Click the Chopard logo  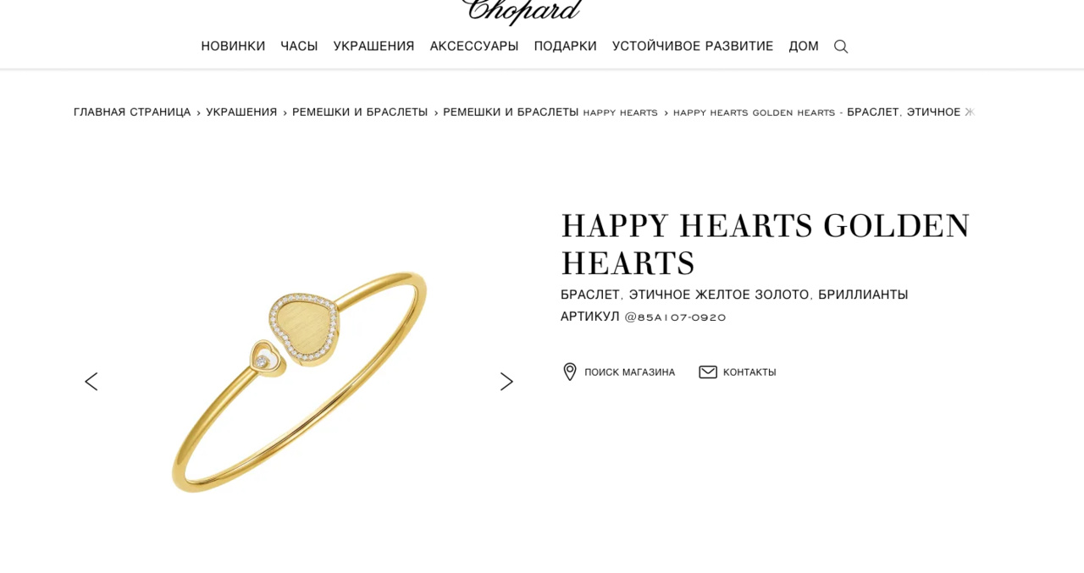point(522,10)
